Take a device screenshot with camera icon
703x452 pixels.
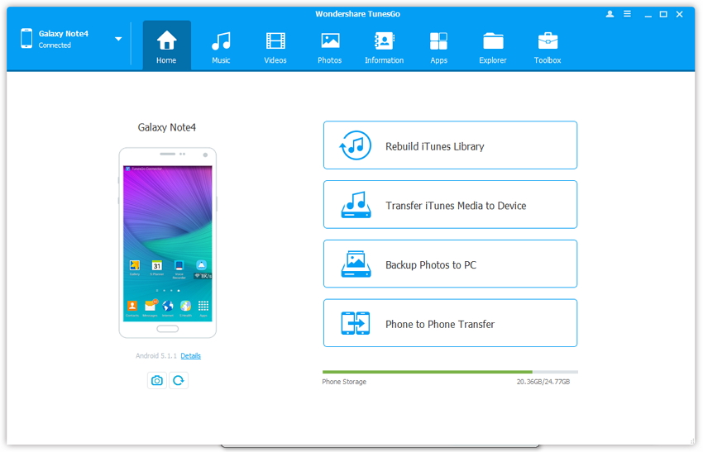(156, 380)
